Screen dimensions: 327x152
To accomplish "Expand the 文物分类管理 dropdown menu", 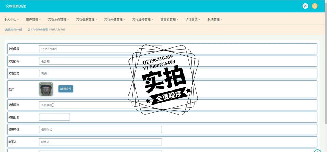I will pos(58,20).
